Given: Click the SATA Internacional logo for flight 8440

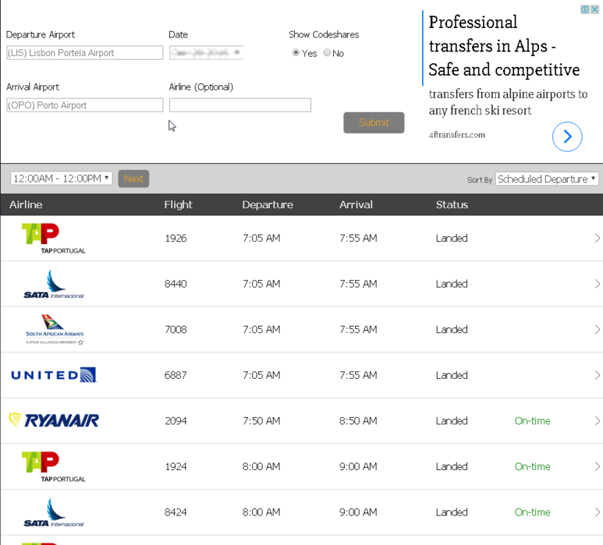Looking at the screenshot, I should click(54, 284).
